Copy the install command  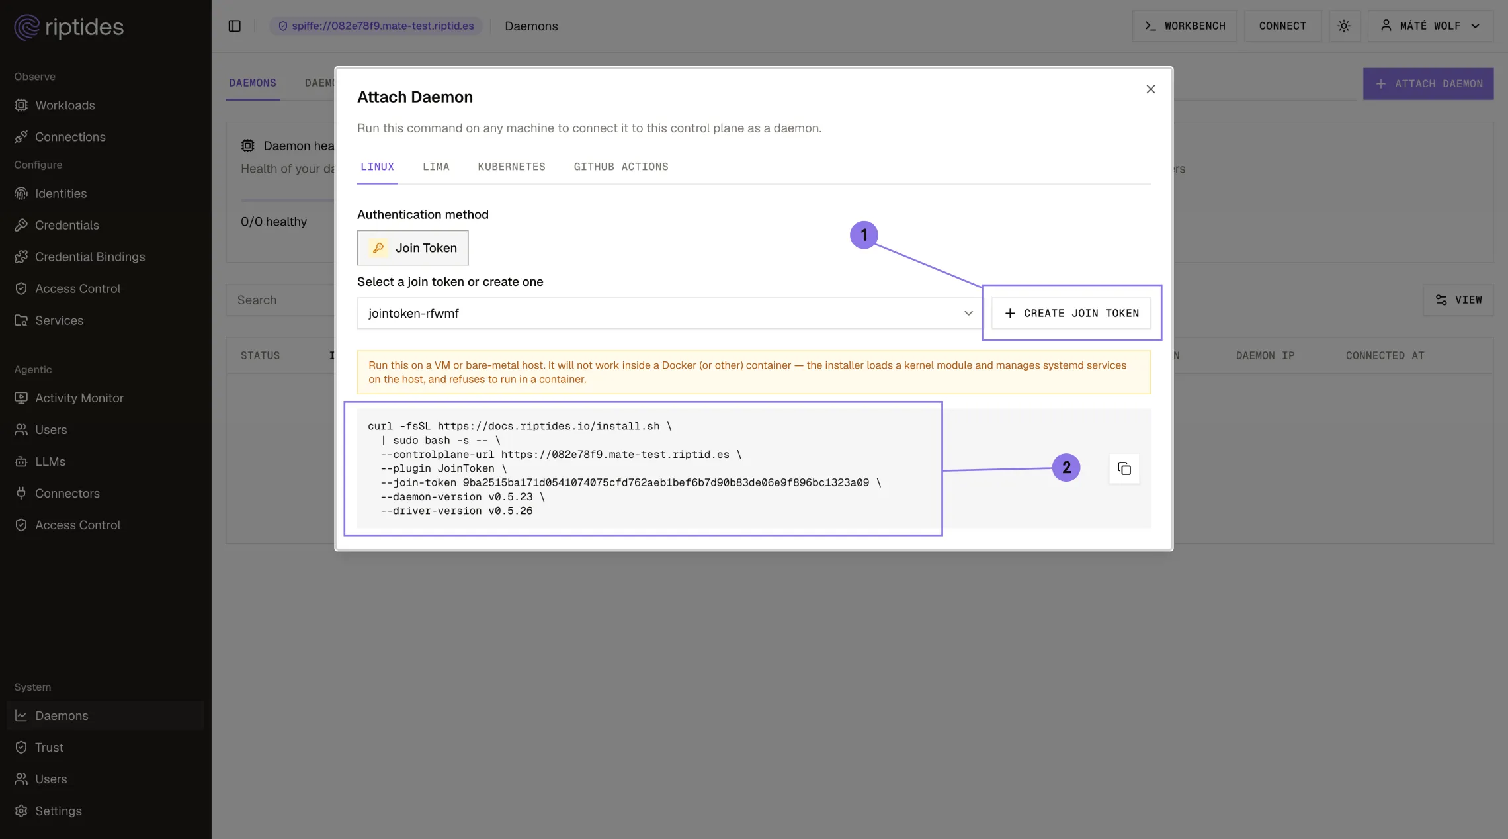coord(1124,468)
